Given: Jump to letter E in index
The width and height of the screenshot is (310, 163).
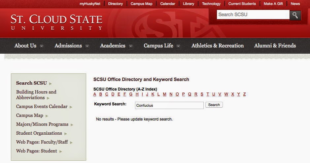Looking at the screenshot, I should pyautogui.click(x=119, y=94).
